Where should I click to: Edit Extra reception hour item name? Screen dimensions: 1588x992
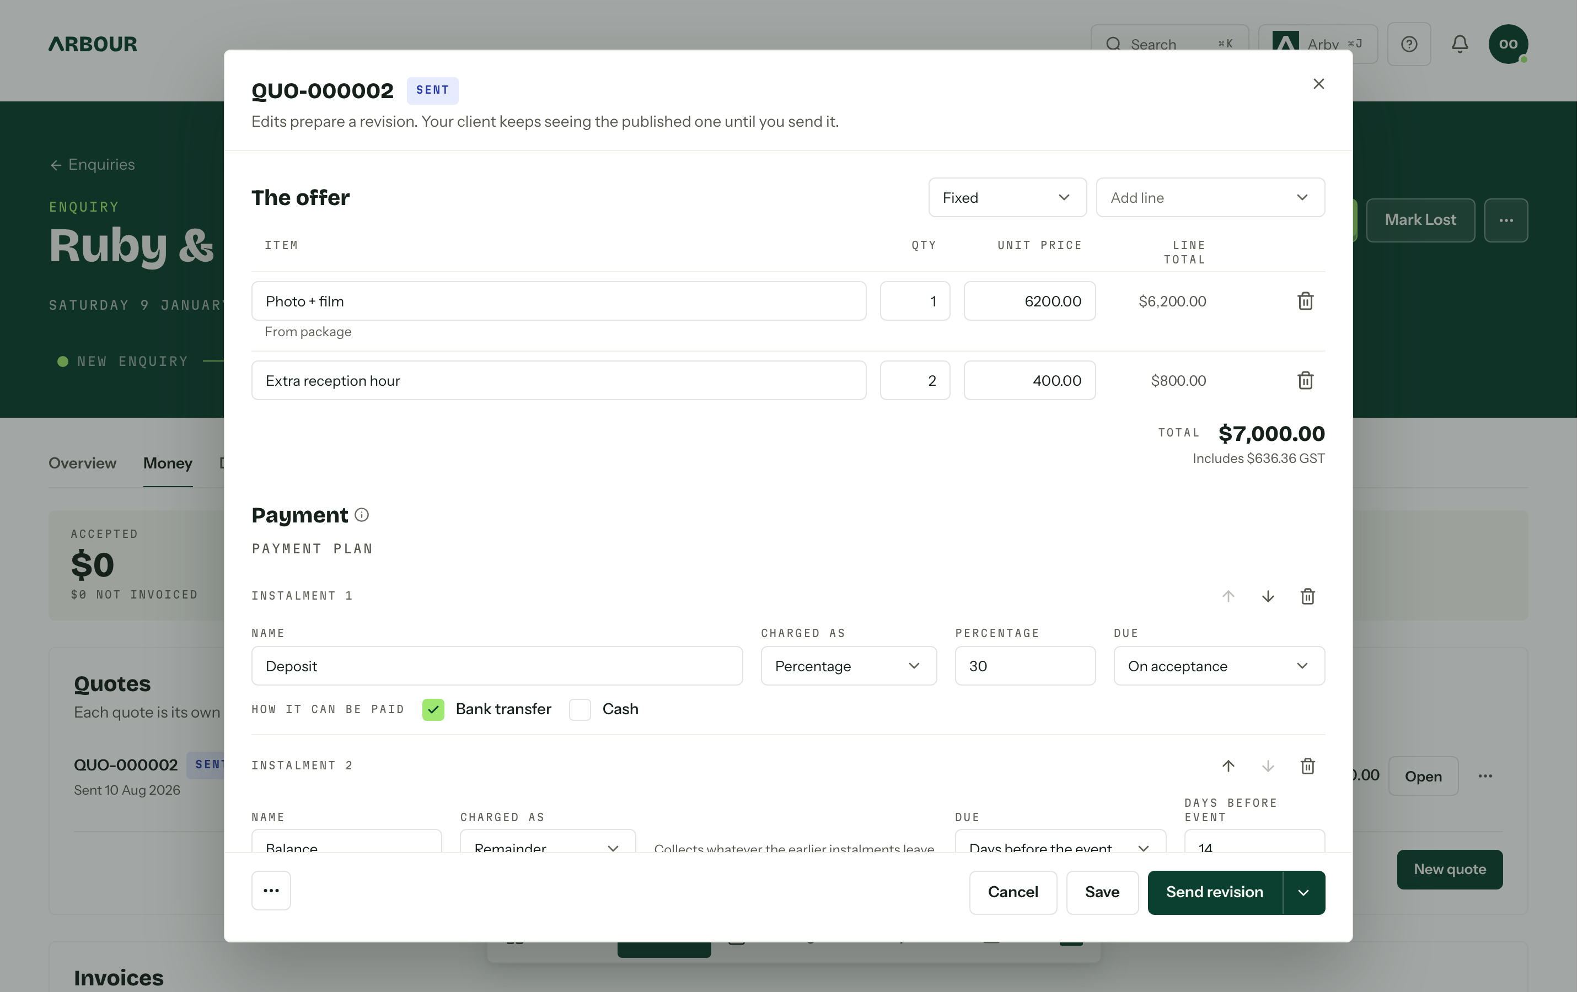tap(559, 380)
